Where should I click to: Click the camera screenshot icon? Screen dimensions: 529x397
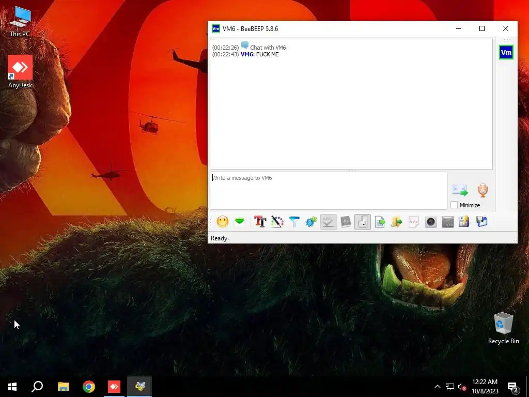431,222
